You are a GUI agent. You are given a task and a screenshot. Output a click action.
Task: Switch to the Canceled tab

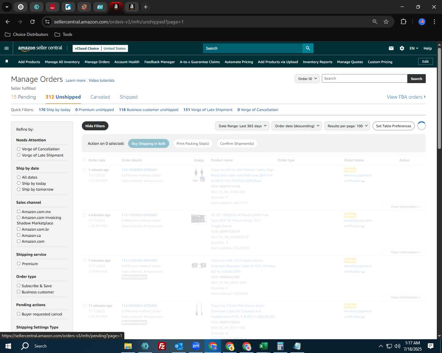click(x=100, y=97)
